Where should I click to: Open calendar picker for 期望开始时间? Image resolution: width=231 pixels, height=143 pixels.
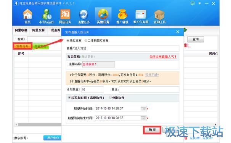tap(143, 108)
